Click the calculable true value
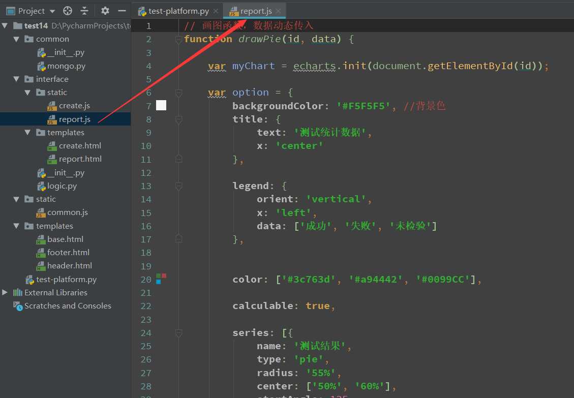Viewport: 574px width, 398px height. pos(317,305)
